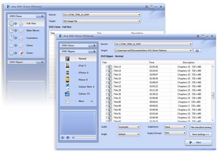Image resolution: width=217 pixels, height=152 pixels.
Task: Select Customize mode in back window
Action: 26,38
